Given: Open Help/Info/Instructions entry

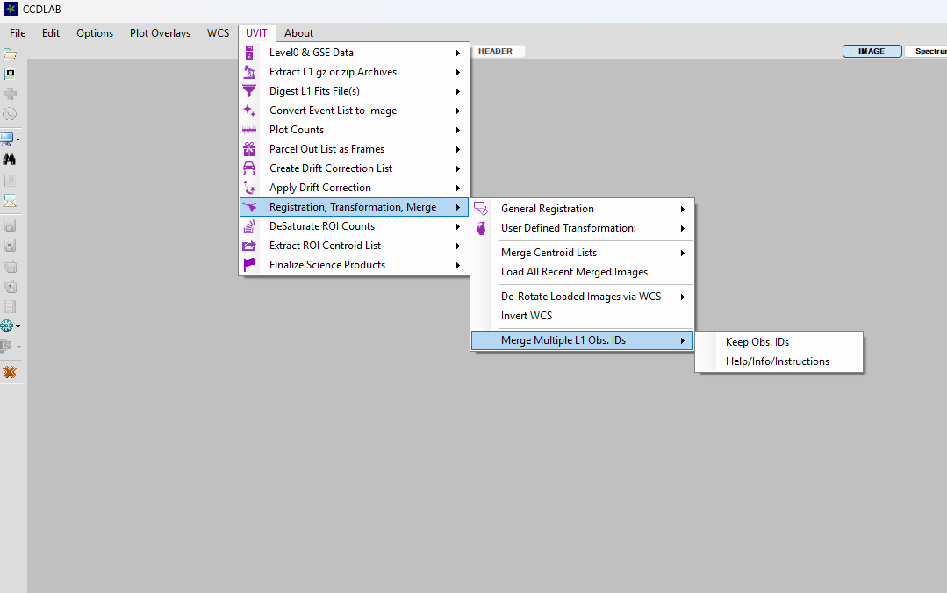Looking at the screenshot, I should (779, 361).
